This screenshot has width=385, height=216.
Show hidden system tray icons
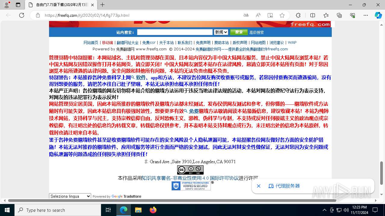click(324, 210)
